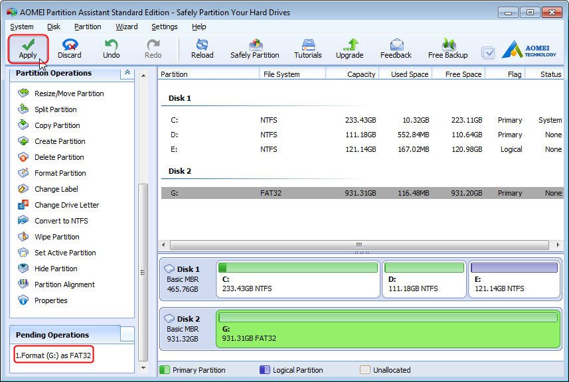Select pending operation Format (G:) as FAT32
The height and width of the screenshot is (382, 569).
tap(53, 355)
